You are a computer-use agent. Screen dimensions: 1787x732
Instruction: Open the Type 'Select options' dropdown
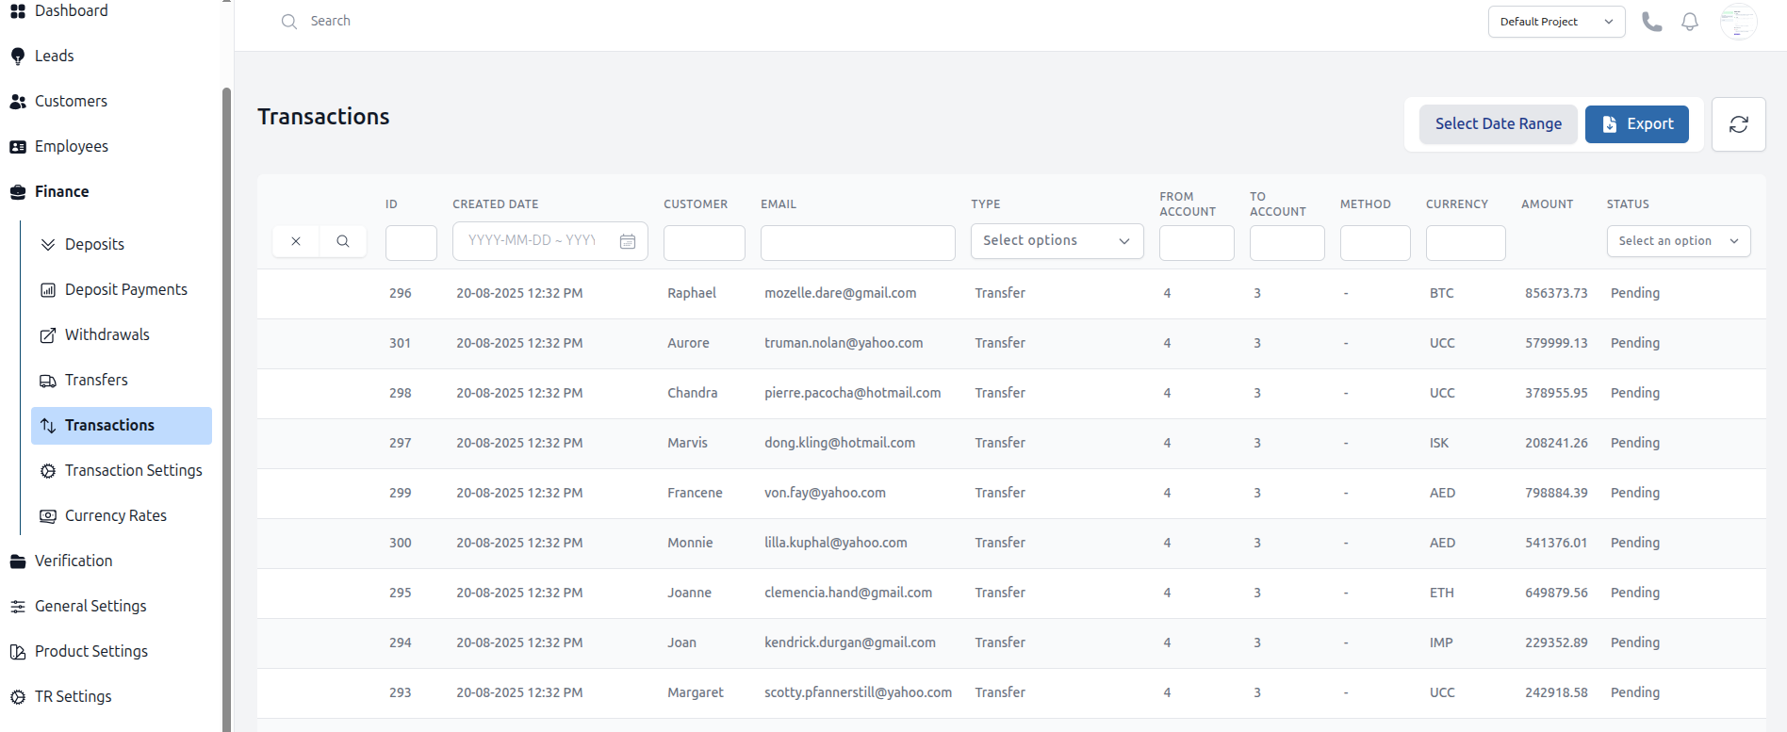click(1057, 241)
